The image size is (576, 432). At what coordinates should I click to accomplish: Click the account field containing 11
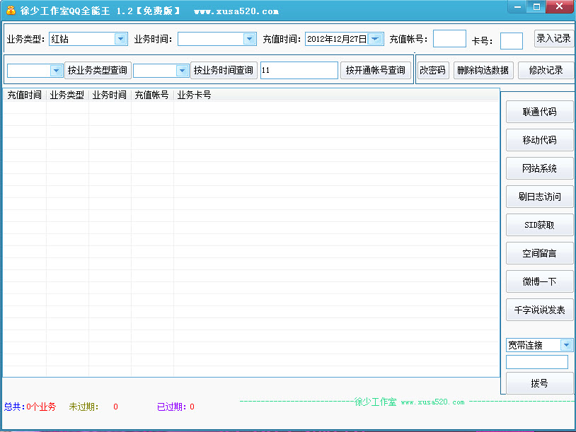click(x=299, y=70)
